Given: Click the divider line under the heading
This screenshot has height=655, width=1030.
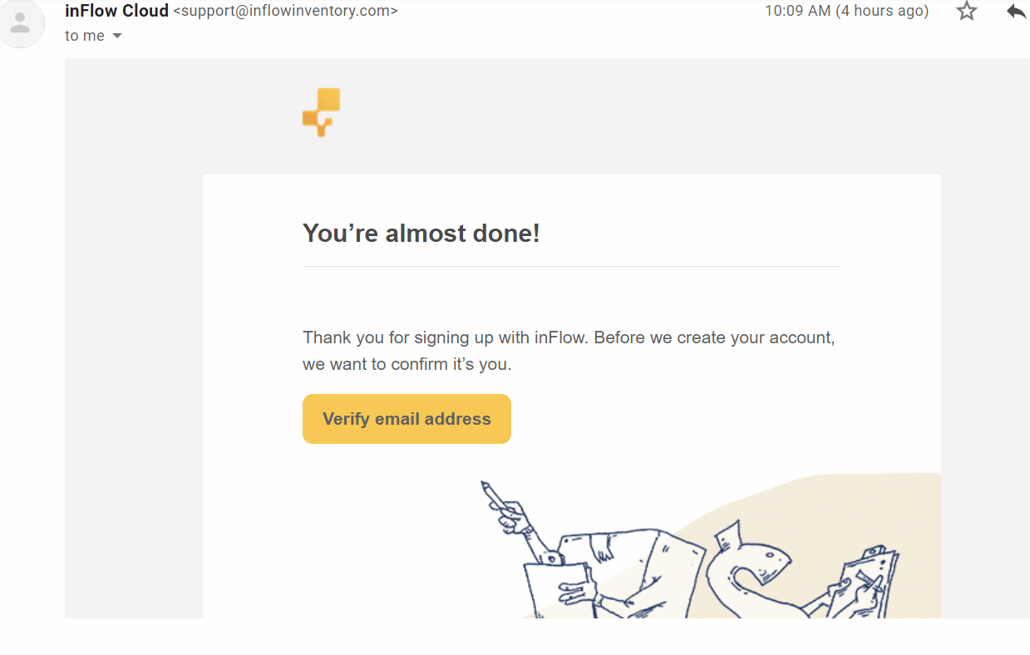Looking at the screenshot, I should point(571,266).
